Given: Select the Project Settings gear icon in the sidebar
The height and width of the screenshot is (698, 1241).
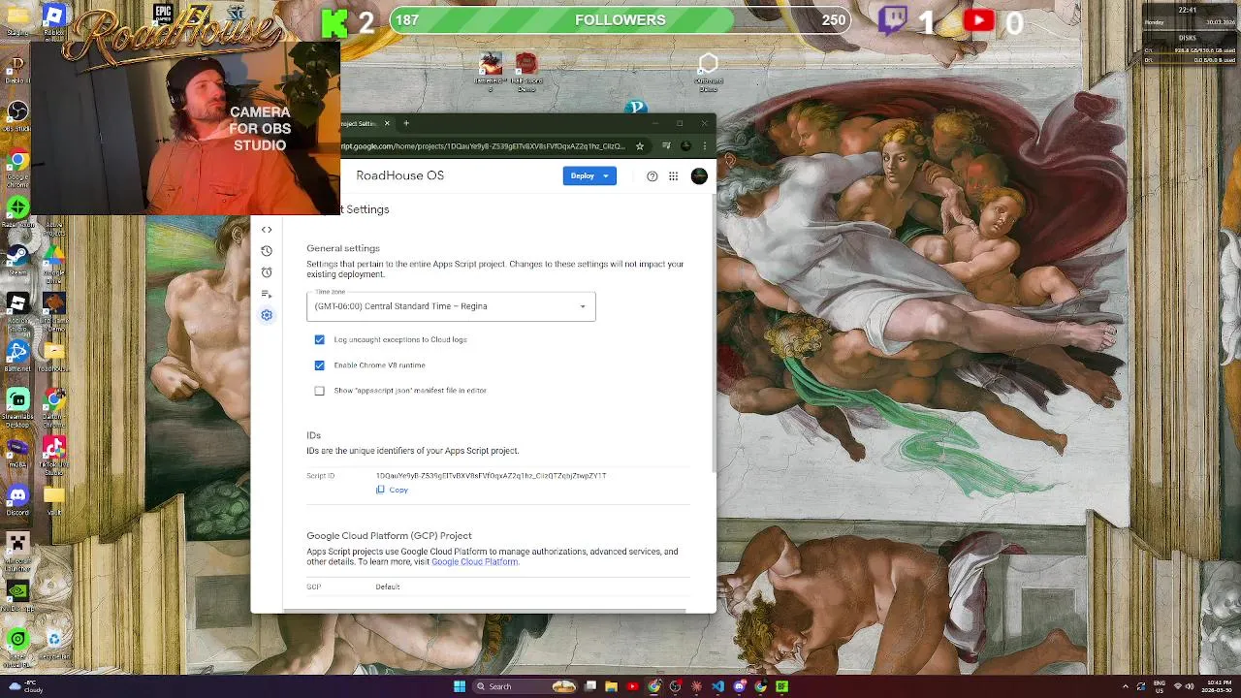Looking at the screenshot, I should (x=267, y=315).
